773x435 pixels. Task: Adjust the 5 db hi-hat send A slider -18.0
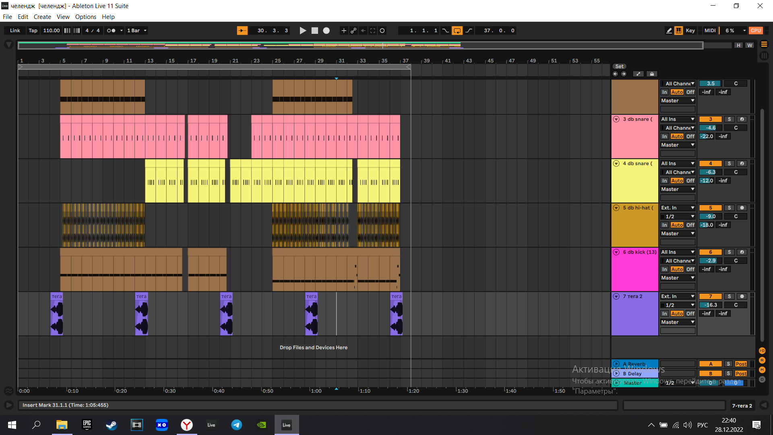pyautogui.click(x=707, y=225)
